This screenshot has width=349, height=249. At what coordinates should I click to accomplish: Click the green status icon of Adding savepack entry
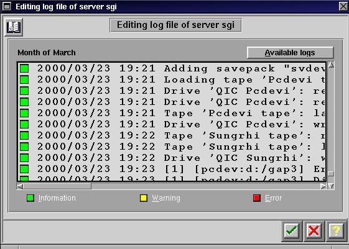(x=24, y=68)
